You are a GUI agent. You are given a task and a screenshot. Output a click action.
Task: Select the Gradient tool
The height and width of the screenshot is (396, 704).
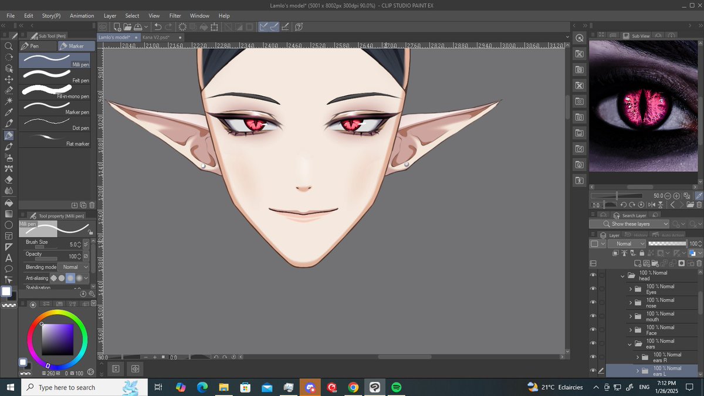tap(8, 214)
